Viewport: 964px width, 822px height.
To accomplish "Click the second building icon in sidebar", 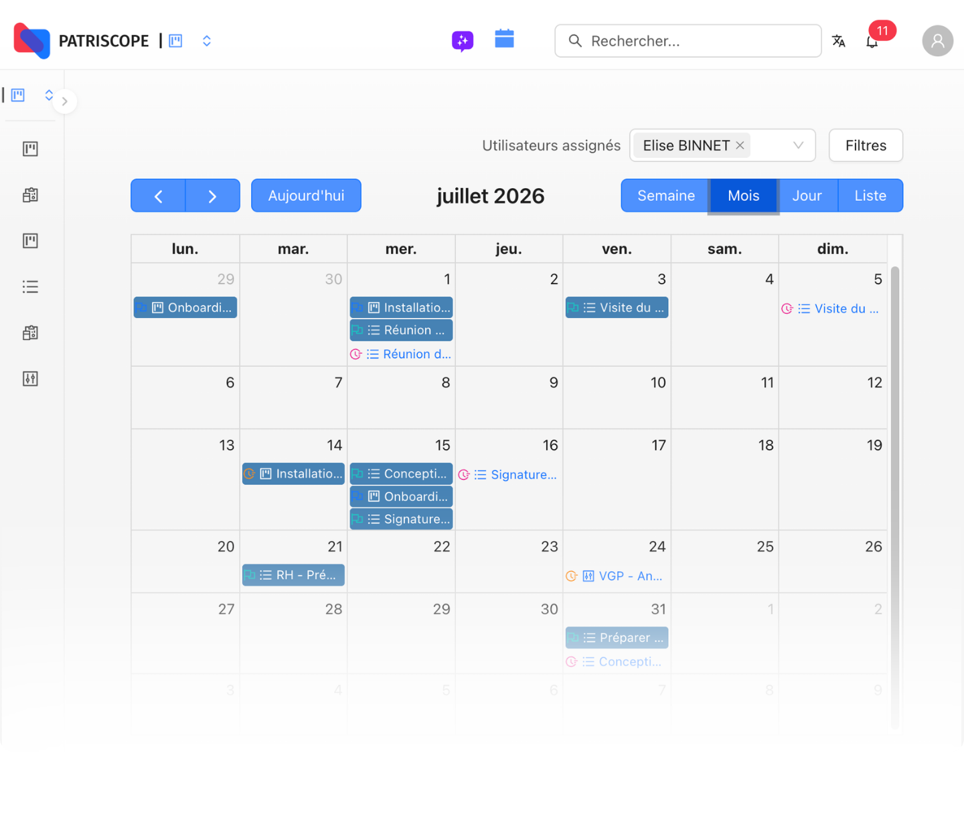I will point(30,333).
